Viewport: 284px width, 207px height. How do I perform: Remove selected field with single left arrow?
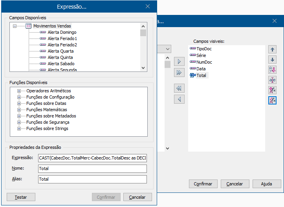(x=179, y=99)
